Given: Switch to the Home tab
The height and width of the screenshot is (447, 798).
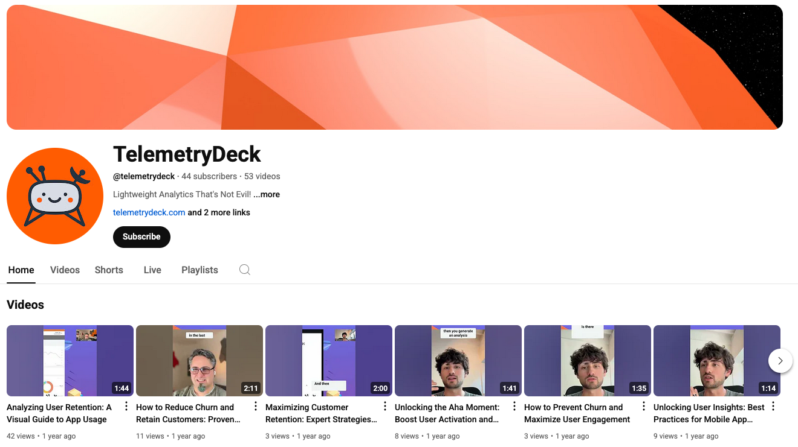Looking at the screenshot, I should pos(21,270).
